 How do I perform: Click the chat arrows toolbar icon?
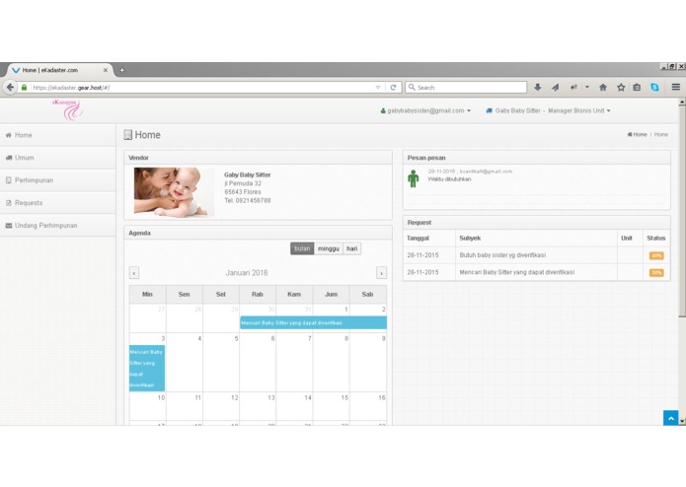pos(574,88)
